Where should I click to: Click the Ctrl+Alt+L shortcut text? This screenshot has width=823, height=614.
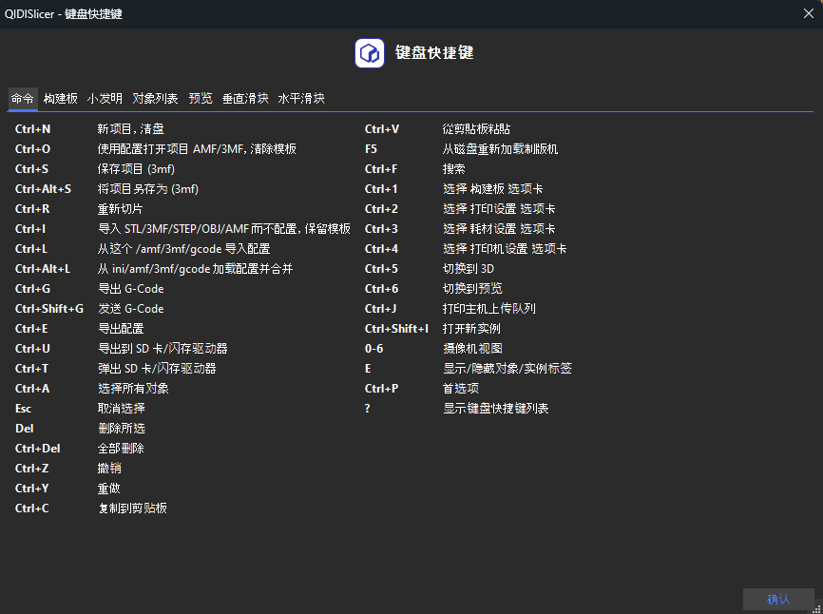click(43, 269)
